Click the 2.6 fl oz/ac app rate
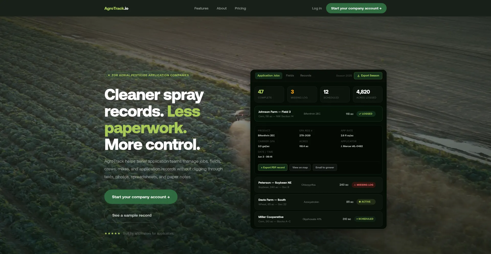The height and width of the screenshot is (254, 491). point(347,136)
